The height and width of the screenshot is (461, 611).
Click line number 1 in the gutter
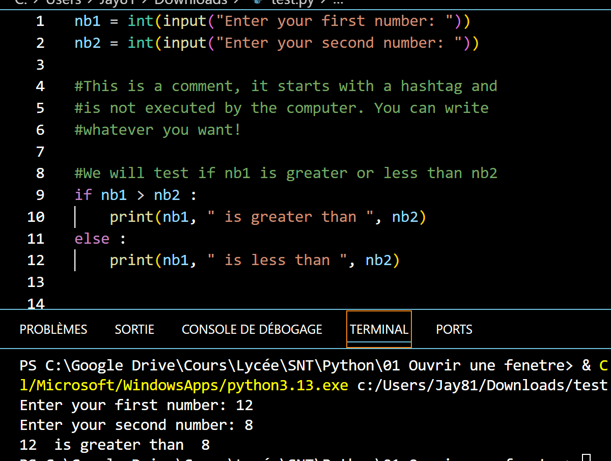tap(40, 21)
